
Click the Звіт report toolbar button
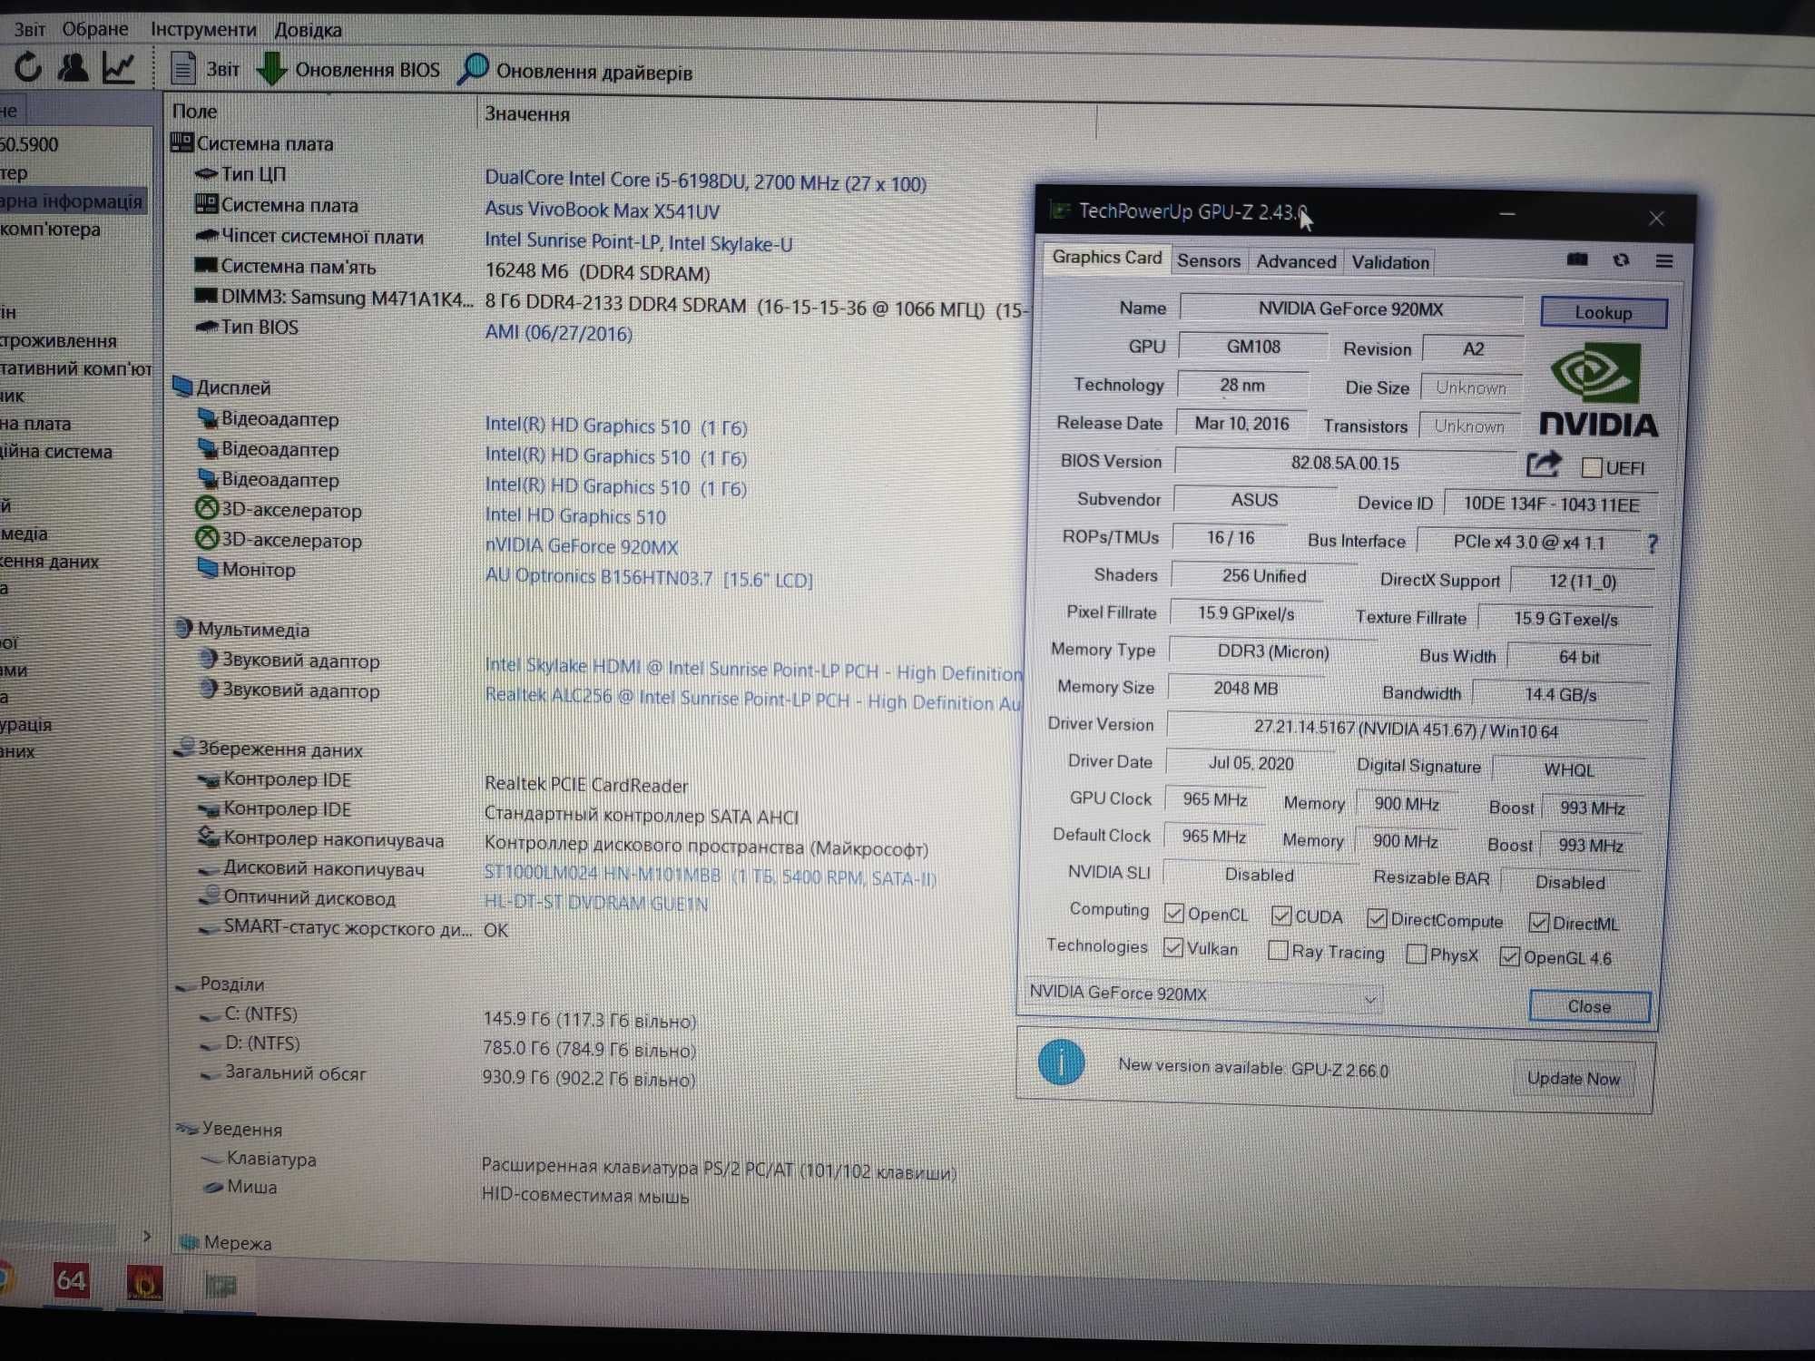[205, 69]
